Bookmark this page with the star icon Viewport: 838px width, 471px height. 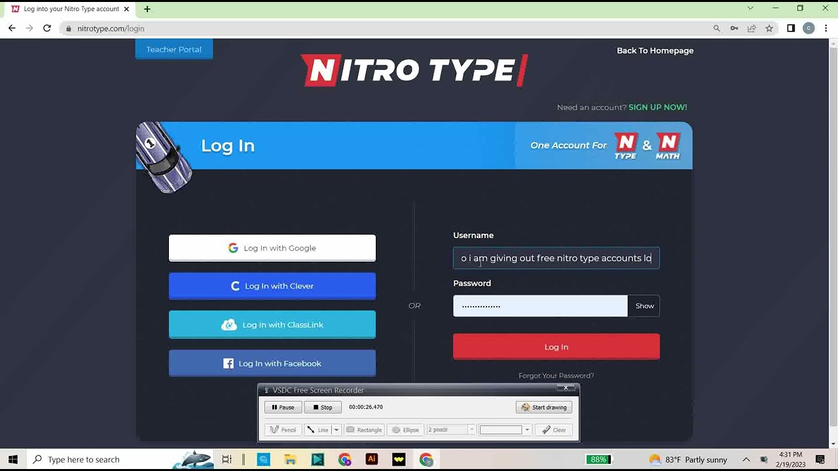click(x=769, y=28)
